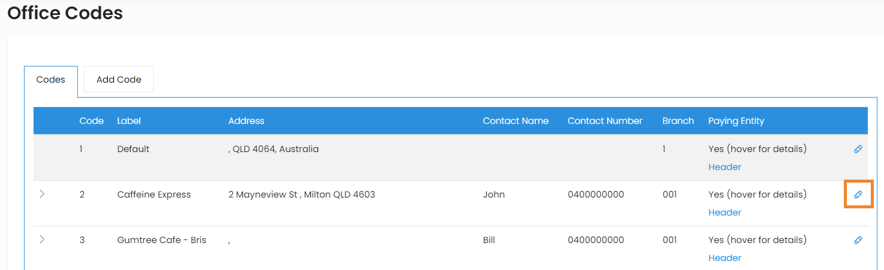Edit the Default office code row
This screenshot has height=270, width=884.
858,149
